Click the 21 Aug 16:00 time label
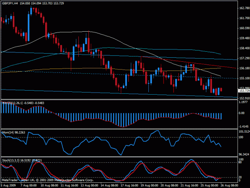The image size is (250, 188). (x=189, y=186)
